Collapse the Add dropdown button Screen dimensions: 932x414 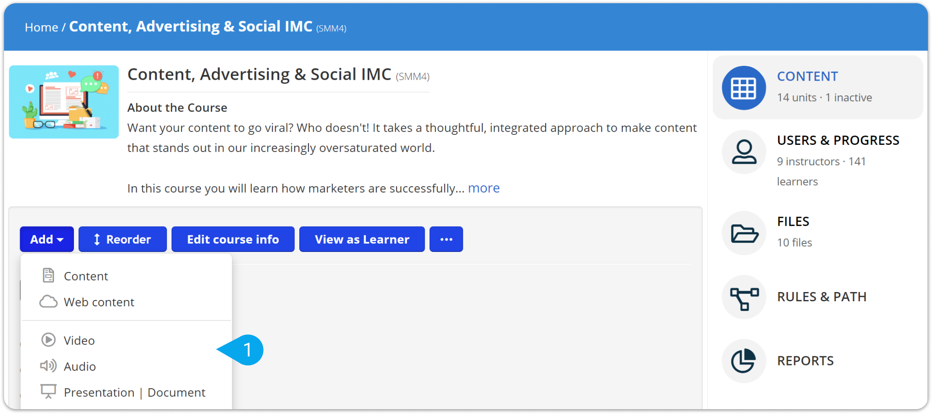(47, 239)
